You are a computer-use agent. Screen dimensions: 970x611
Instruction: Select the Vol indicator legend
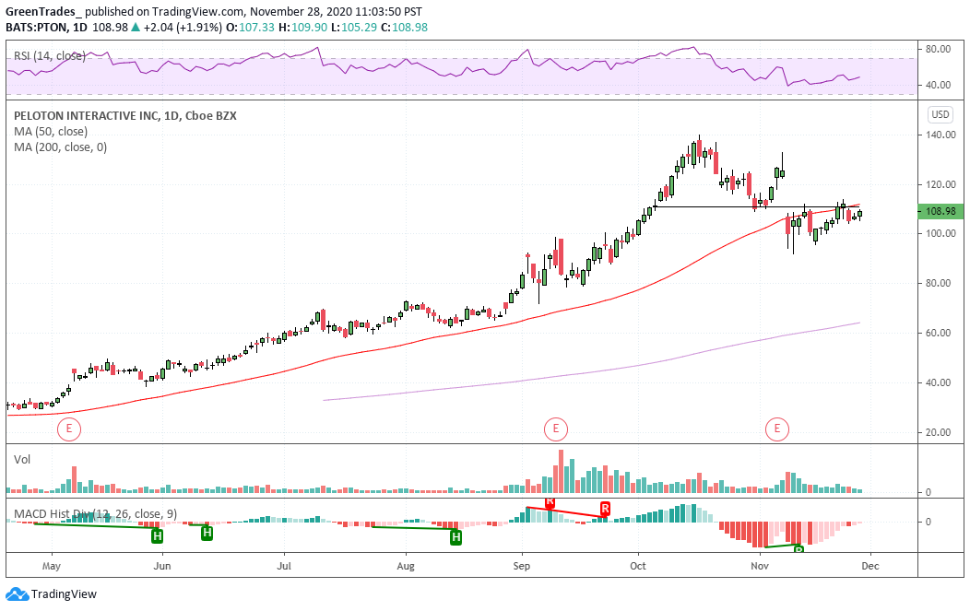click(22, 460)
